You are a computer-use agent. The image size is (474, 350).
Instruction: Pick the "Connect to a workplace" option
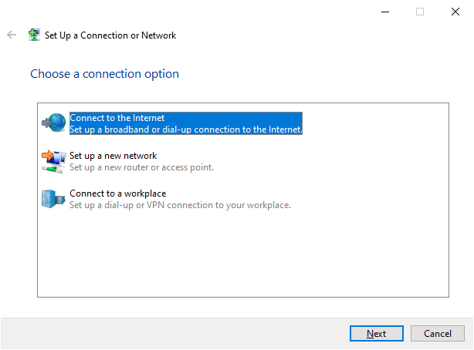coord(118,194)
